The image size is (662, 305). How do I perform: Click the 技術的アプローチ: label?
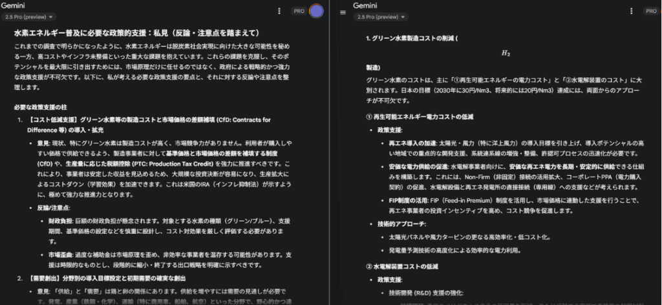click(401, 224)
